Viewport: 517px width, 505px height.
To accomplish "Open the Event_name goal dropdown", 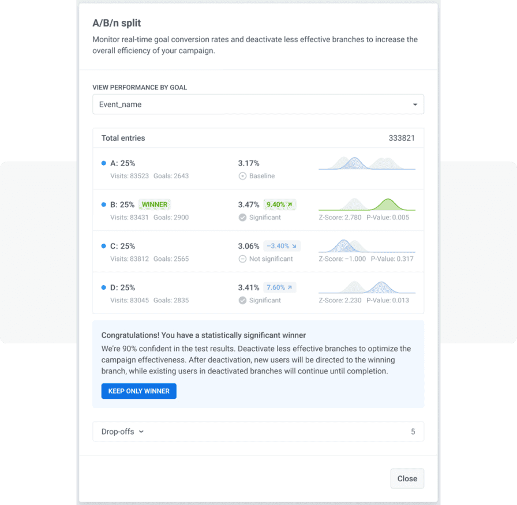I will click(258, 104).
